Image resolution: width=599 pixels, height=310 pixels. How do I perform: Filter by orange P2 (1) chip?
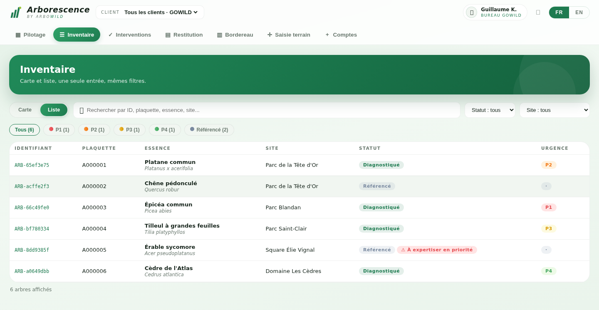[94, 130]
